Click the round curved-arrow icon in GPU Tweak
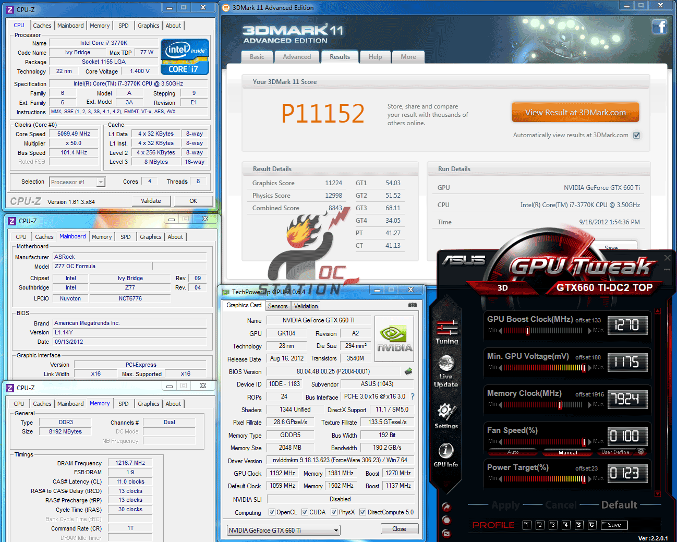This screenshot has height=542, width=677. point(446,507)
